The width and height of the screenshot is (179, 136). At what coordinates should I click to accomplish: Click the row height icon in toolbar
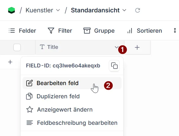click(175, 31)
